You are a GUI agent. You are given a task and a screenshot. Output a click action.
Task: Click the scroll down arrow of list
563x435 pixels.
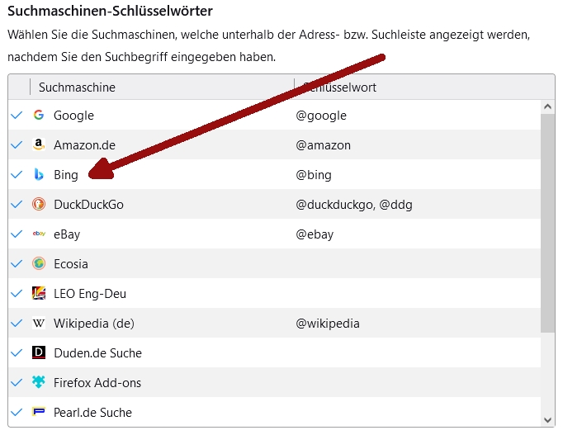pos(547,419)
